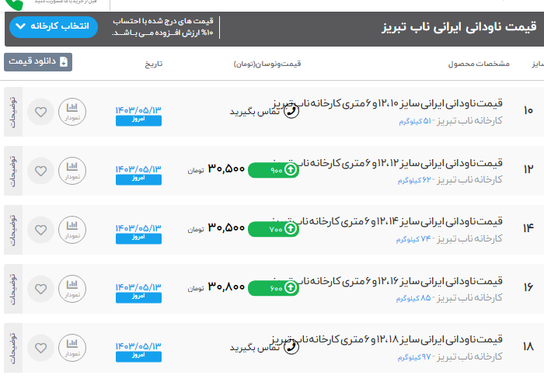This screenshot has width=544, height=382.
Task: Expand توضیحات tab for size 10 row
Action: click(x=12, y=111)
